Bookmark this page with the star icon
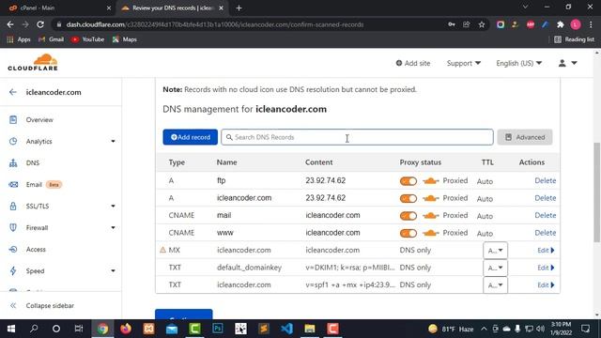 click(482, 24)
